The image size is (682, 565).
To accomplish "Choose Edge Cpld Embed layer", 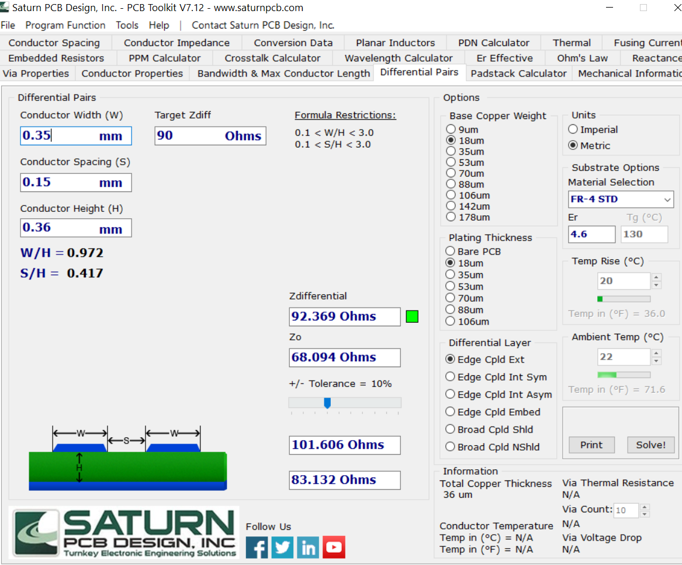I will (x=450, y=411).
